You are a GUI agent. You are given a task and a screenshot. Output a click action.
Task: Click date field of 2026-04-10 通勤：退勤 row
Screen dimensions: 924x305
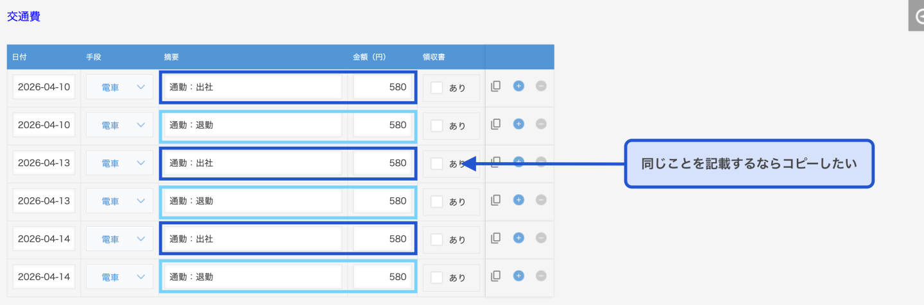(44, 126)
